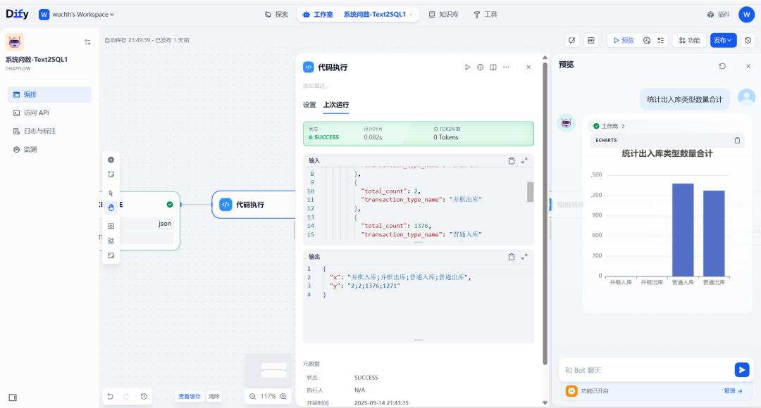
Task: Run the 代码执行 node with play icon
Action: click(x=467, y=68)
